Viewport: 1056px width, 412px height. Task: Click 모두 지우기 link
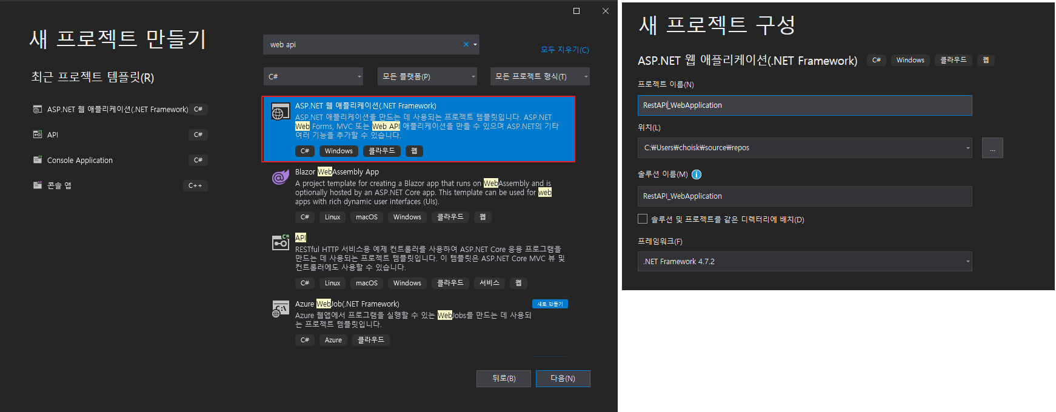tap(565, 50)
